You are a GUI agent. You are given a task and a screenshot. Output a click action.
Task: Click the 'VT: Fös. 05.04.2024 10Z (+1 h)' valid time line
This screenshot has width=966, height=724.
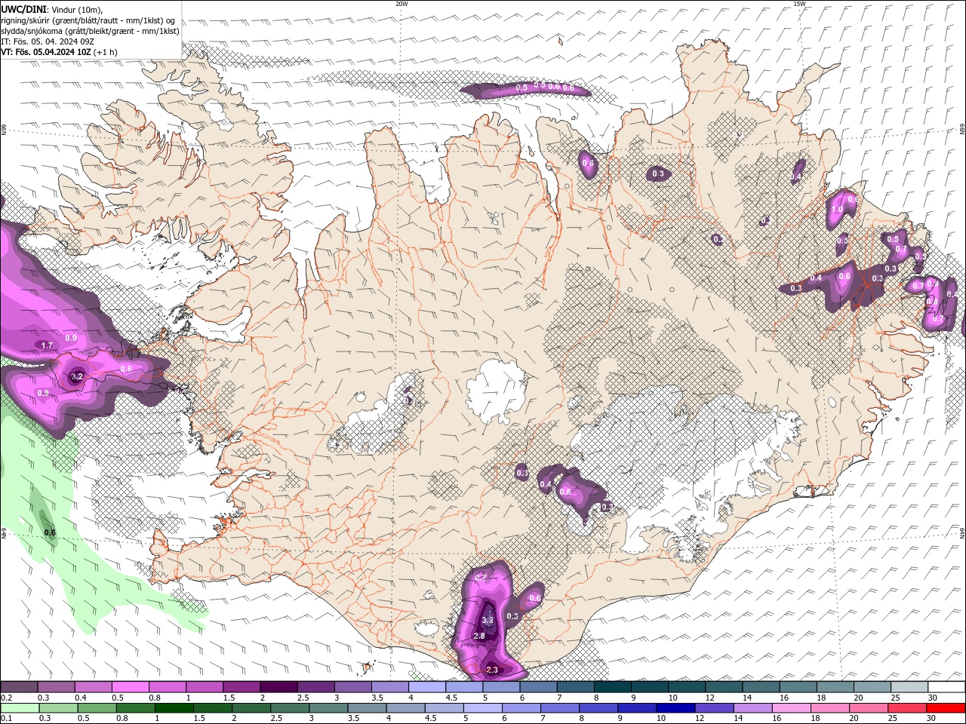(59, 52)
